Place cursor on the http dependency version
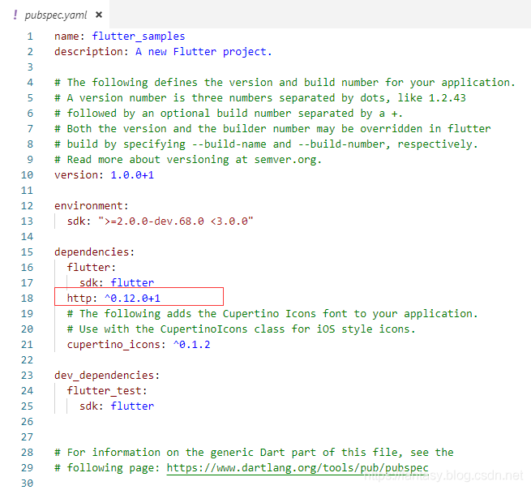 [132, 299]
